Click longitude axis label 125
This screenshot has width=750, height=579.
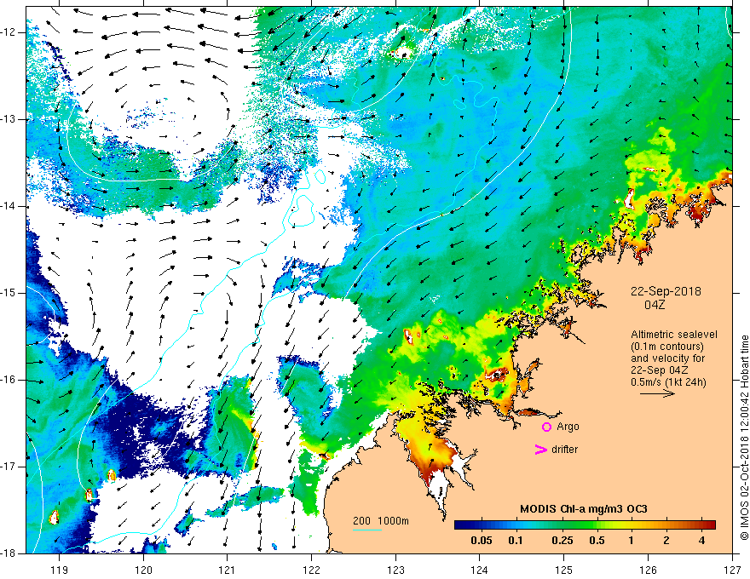click(x=564, y=570)
